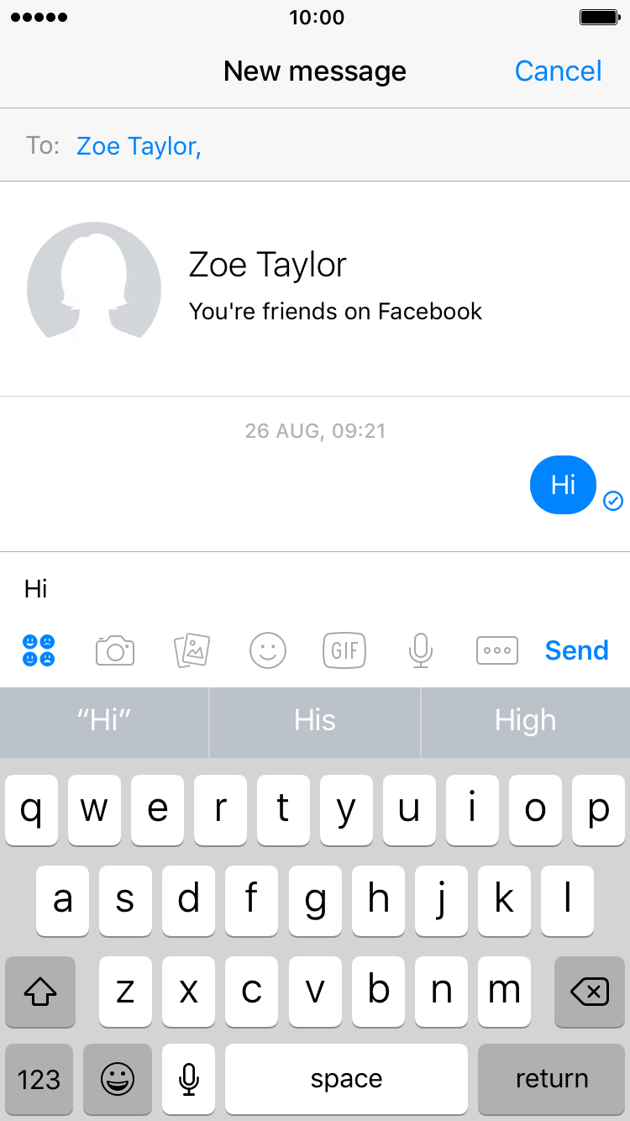
Task: Open the photo gallery icon
Action: (x=192, y=650)
